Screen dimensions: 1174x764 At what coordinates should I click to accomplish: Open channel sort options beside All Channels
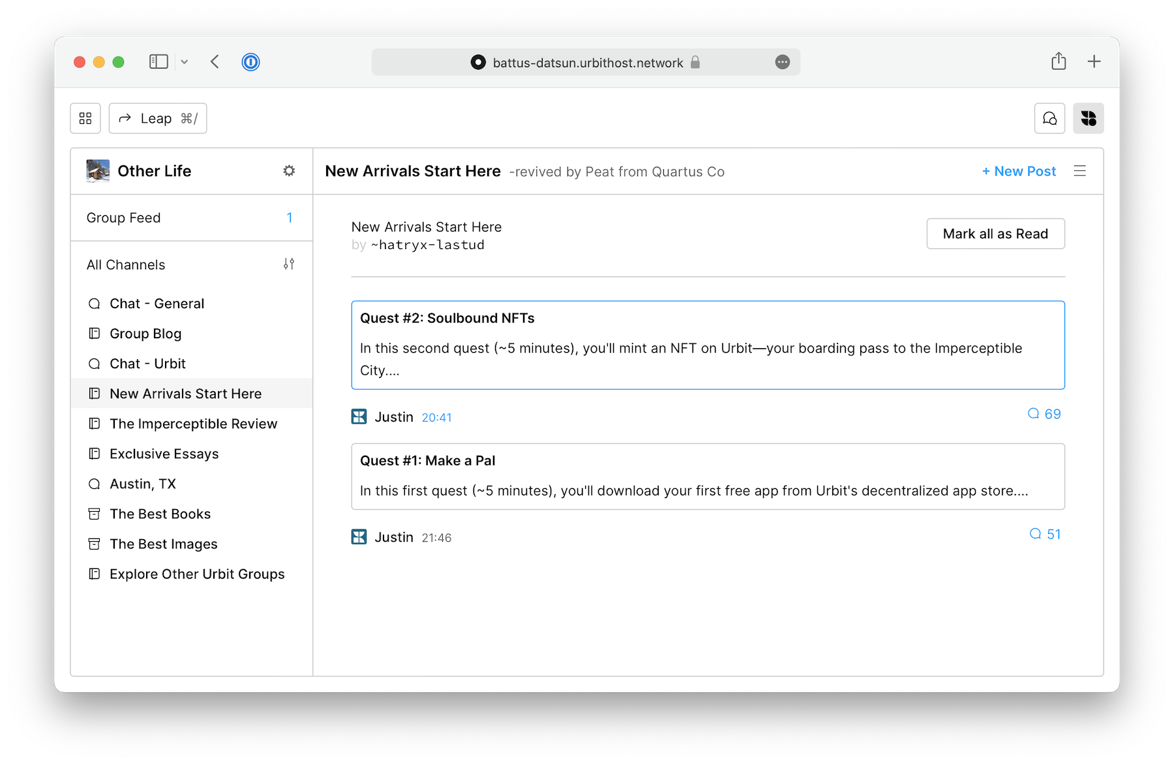(x=289, y=264)
